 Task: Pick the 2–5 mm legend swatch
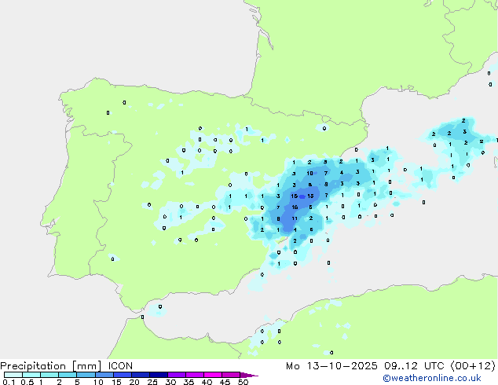coord(68,375)
